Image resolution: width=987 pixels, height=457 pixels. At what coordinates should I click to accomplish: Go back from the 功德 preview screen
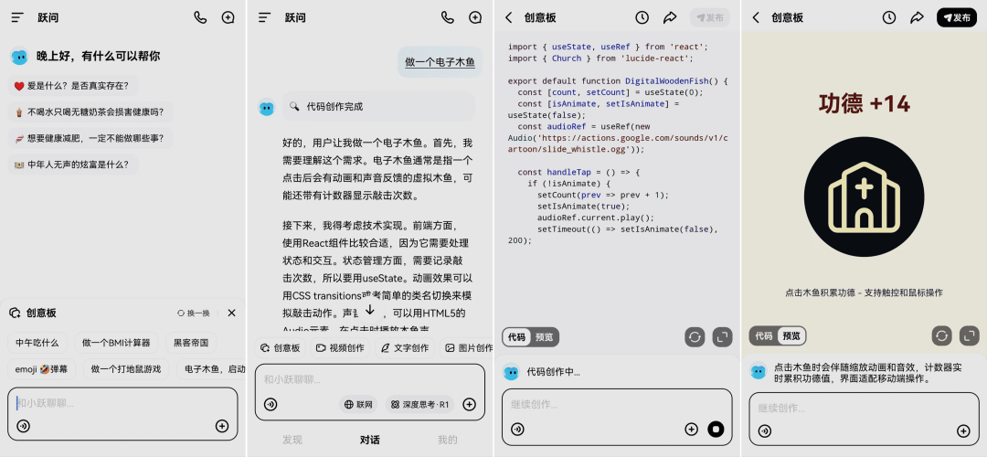tap(756, 17)
